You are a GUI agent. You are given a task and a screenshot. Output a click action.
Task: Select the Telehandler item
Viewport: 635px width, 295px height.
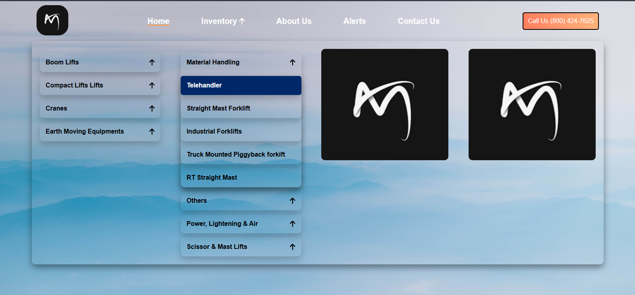coord(241,85)
